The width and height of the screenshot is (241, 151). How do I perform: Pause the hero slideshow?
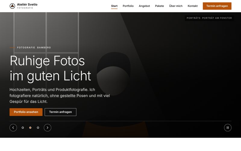[228, 127]
